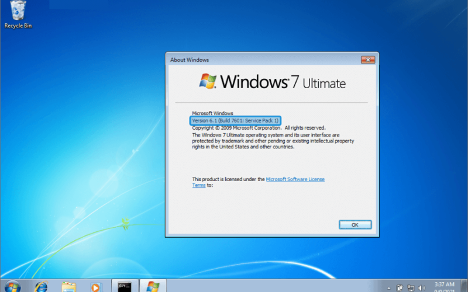
Task: Click the Windows flag logo in dialog
Action: click(x=208, y=81)
